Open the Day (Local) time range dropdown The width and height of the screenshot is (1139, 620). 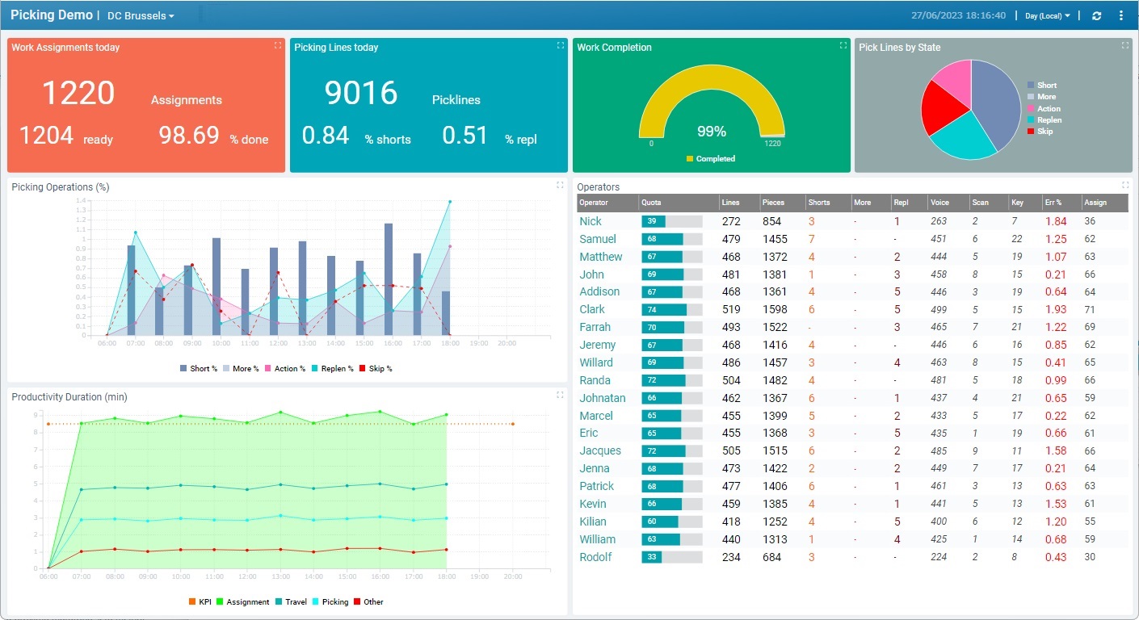pos(1048,15)
